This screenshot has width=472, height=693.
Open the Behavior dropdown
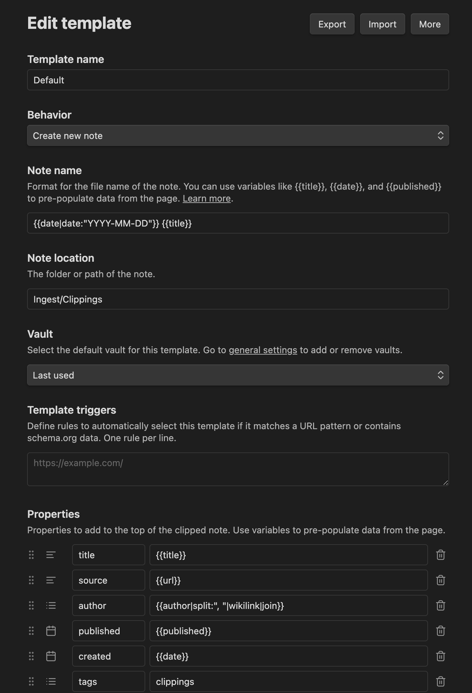238,135
